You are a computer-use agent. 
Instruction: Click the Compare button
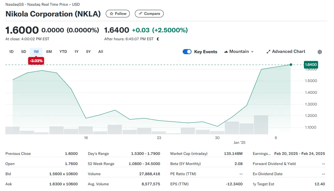pyautogui.click(x=149, y=14)
